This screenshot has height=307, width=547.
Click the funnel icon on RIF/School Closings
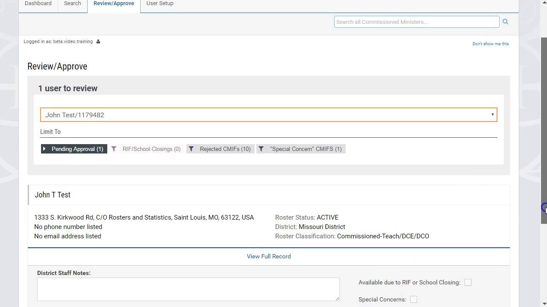pyautogui.click(x=114, y=149)
